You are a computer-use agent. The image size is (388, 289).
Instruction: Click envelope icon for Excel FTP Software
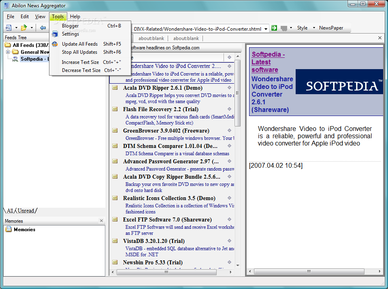tap(115, 219)
